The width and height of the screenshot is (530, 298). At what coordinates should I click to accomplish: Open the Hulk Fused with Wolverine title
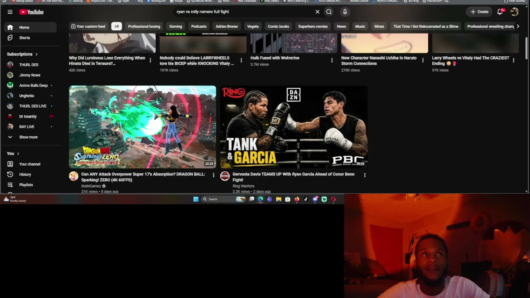(275, 58)
